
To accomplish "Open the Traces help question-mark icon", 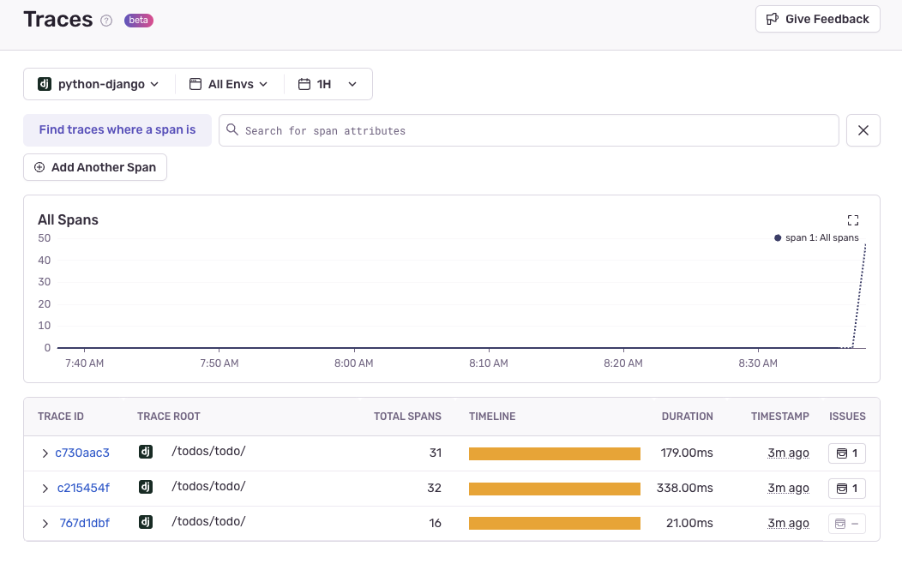I will 106,21.
